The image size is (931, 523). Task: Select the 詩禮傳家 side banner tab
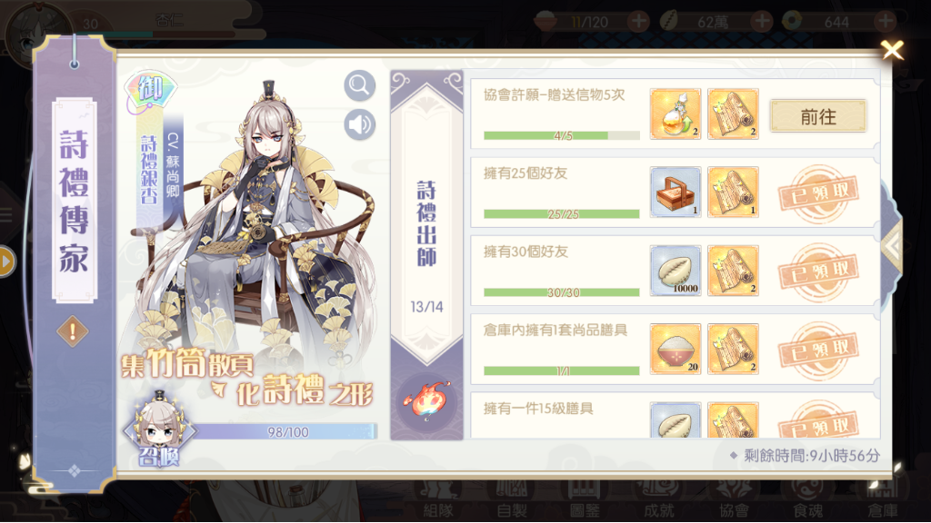(74, 201)
